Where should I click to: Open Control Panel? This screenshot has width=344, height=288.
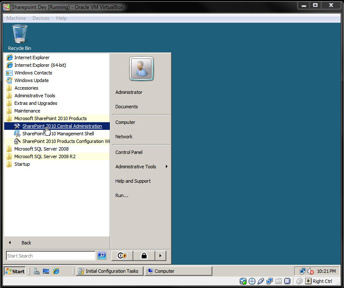(x=129, y=152)
